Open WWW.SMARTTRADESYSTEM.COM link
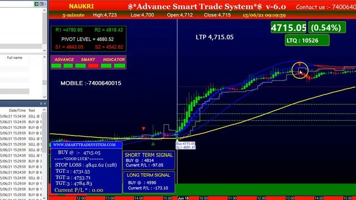The image size is (356, 200). [x=85, y=144]
